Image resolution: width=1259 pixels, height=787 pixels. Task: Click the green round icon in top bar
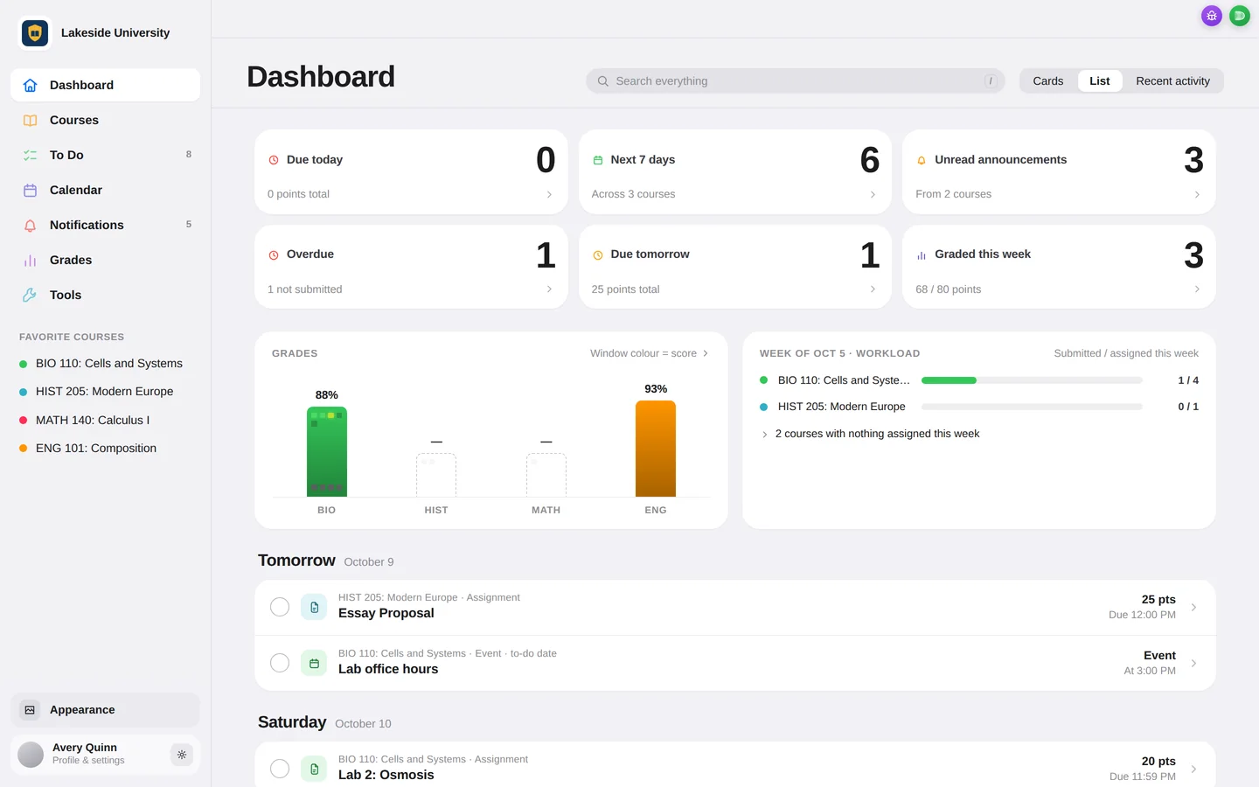tap(1240, 16)
